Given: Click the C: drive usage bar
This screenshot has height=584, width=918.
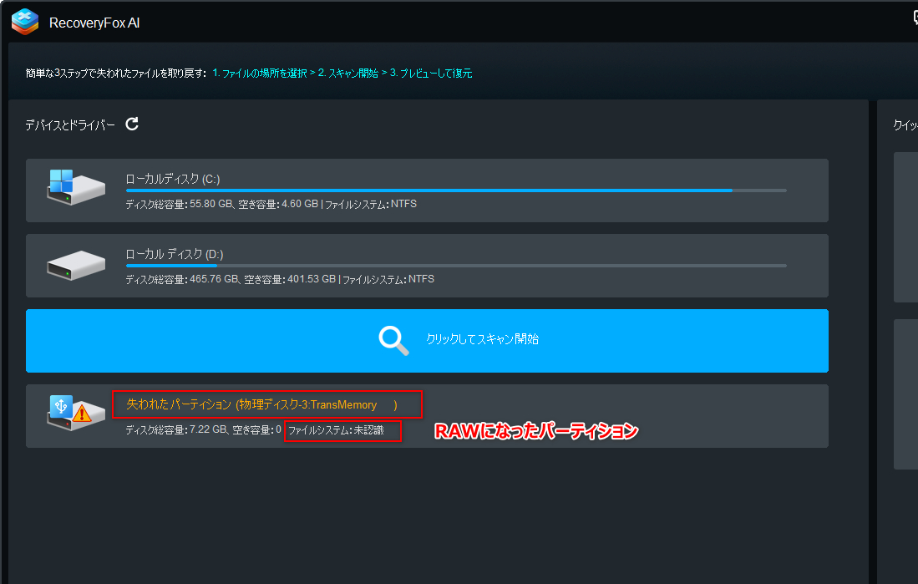Looking at the screenshot, I should (456, 190).
